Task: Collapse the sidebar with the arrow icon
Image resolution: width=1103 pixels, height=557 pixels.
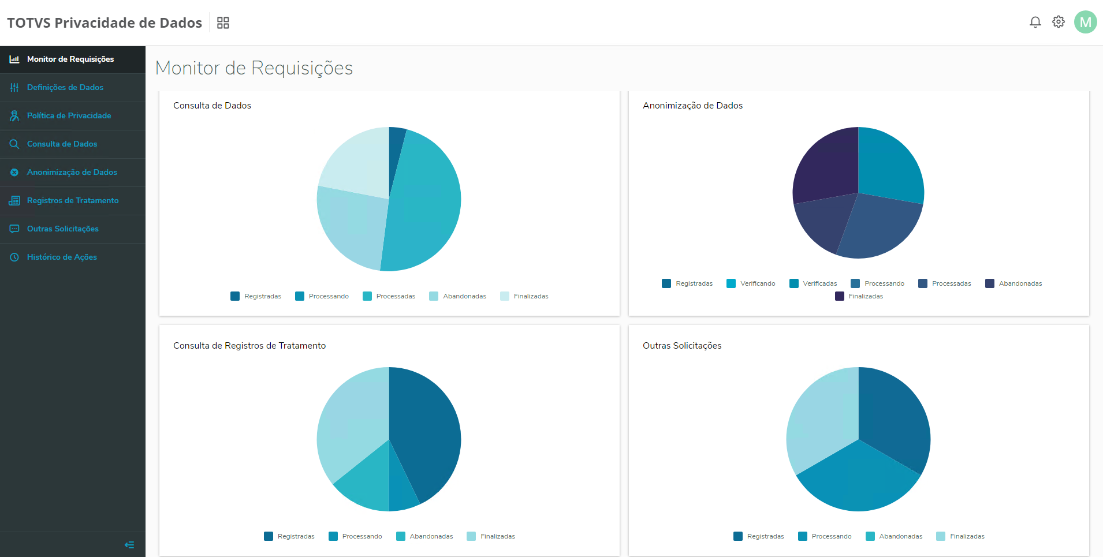Action: click(x=129, y=545)
